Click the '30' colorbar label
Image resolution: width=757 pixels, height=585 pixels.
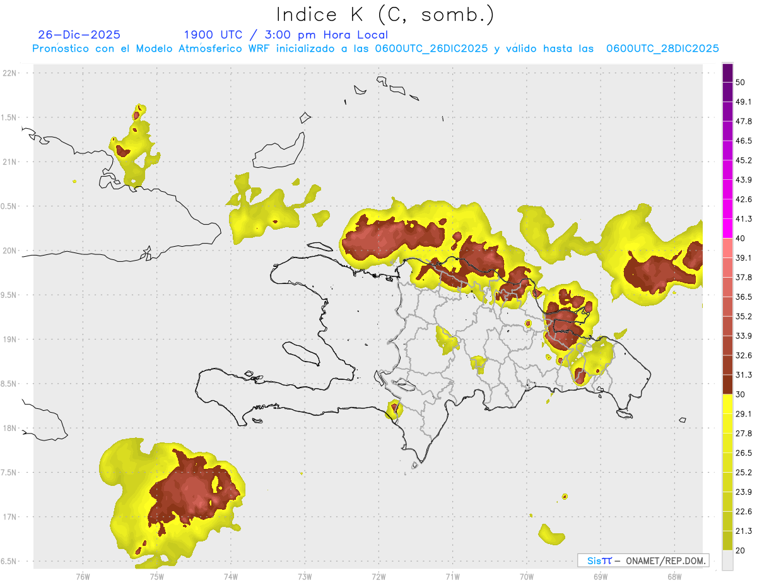click(741, 394)
